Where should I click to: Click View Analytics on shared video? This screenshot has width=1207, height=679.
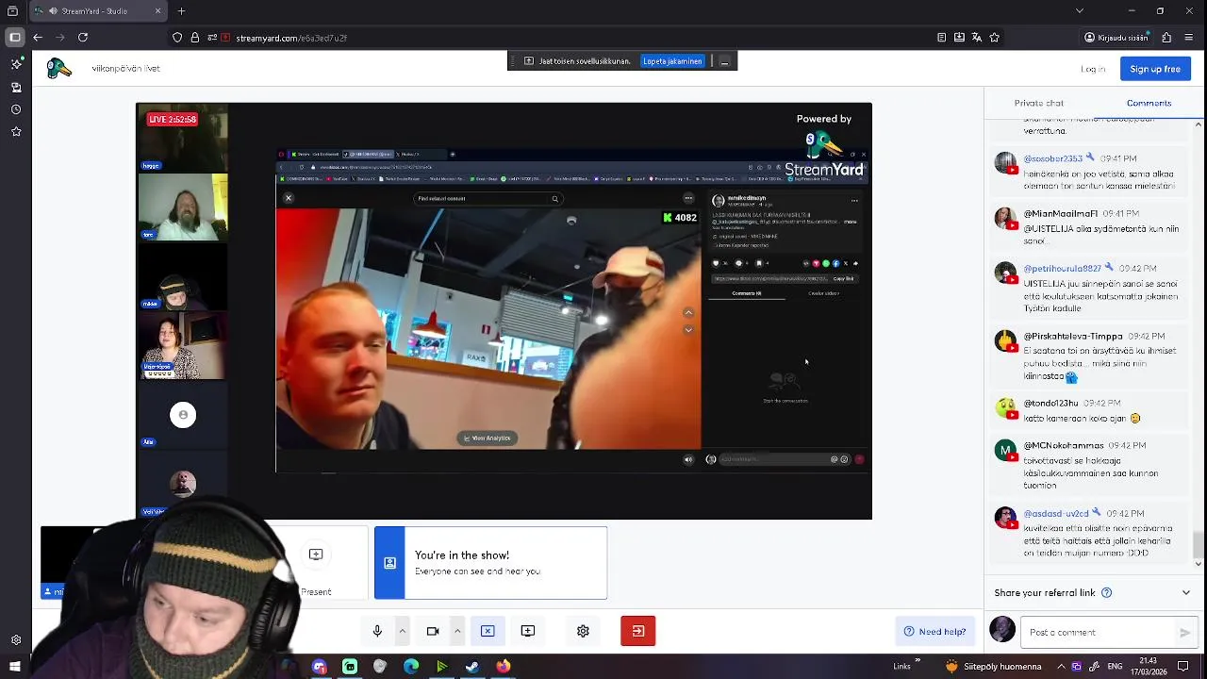point(488,438)
